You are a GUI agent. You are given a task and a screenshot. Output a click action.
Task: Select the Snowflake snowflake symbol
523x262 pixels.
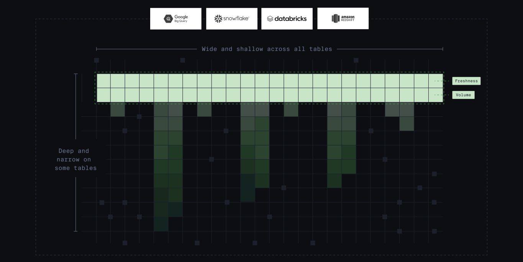coord(218,18)
